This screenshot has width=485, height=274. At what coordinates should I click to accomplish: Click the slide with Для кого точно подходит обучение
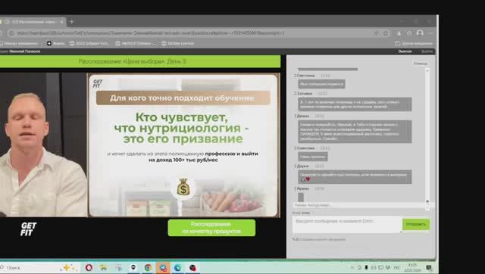pyautogui.click(x=183, y=145)
